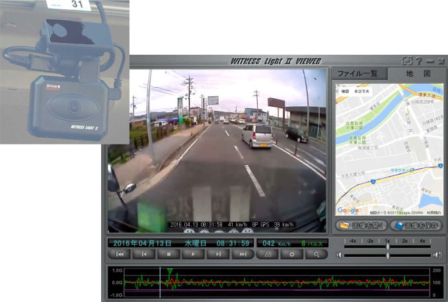This screenshot has height=302, width=448.
Task: Click the dashcam video frame
Action: click(217, 150)
